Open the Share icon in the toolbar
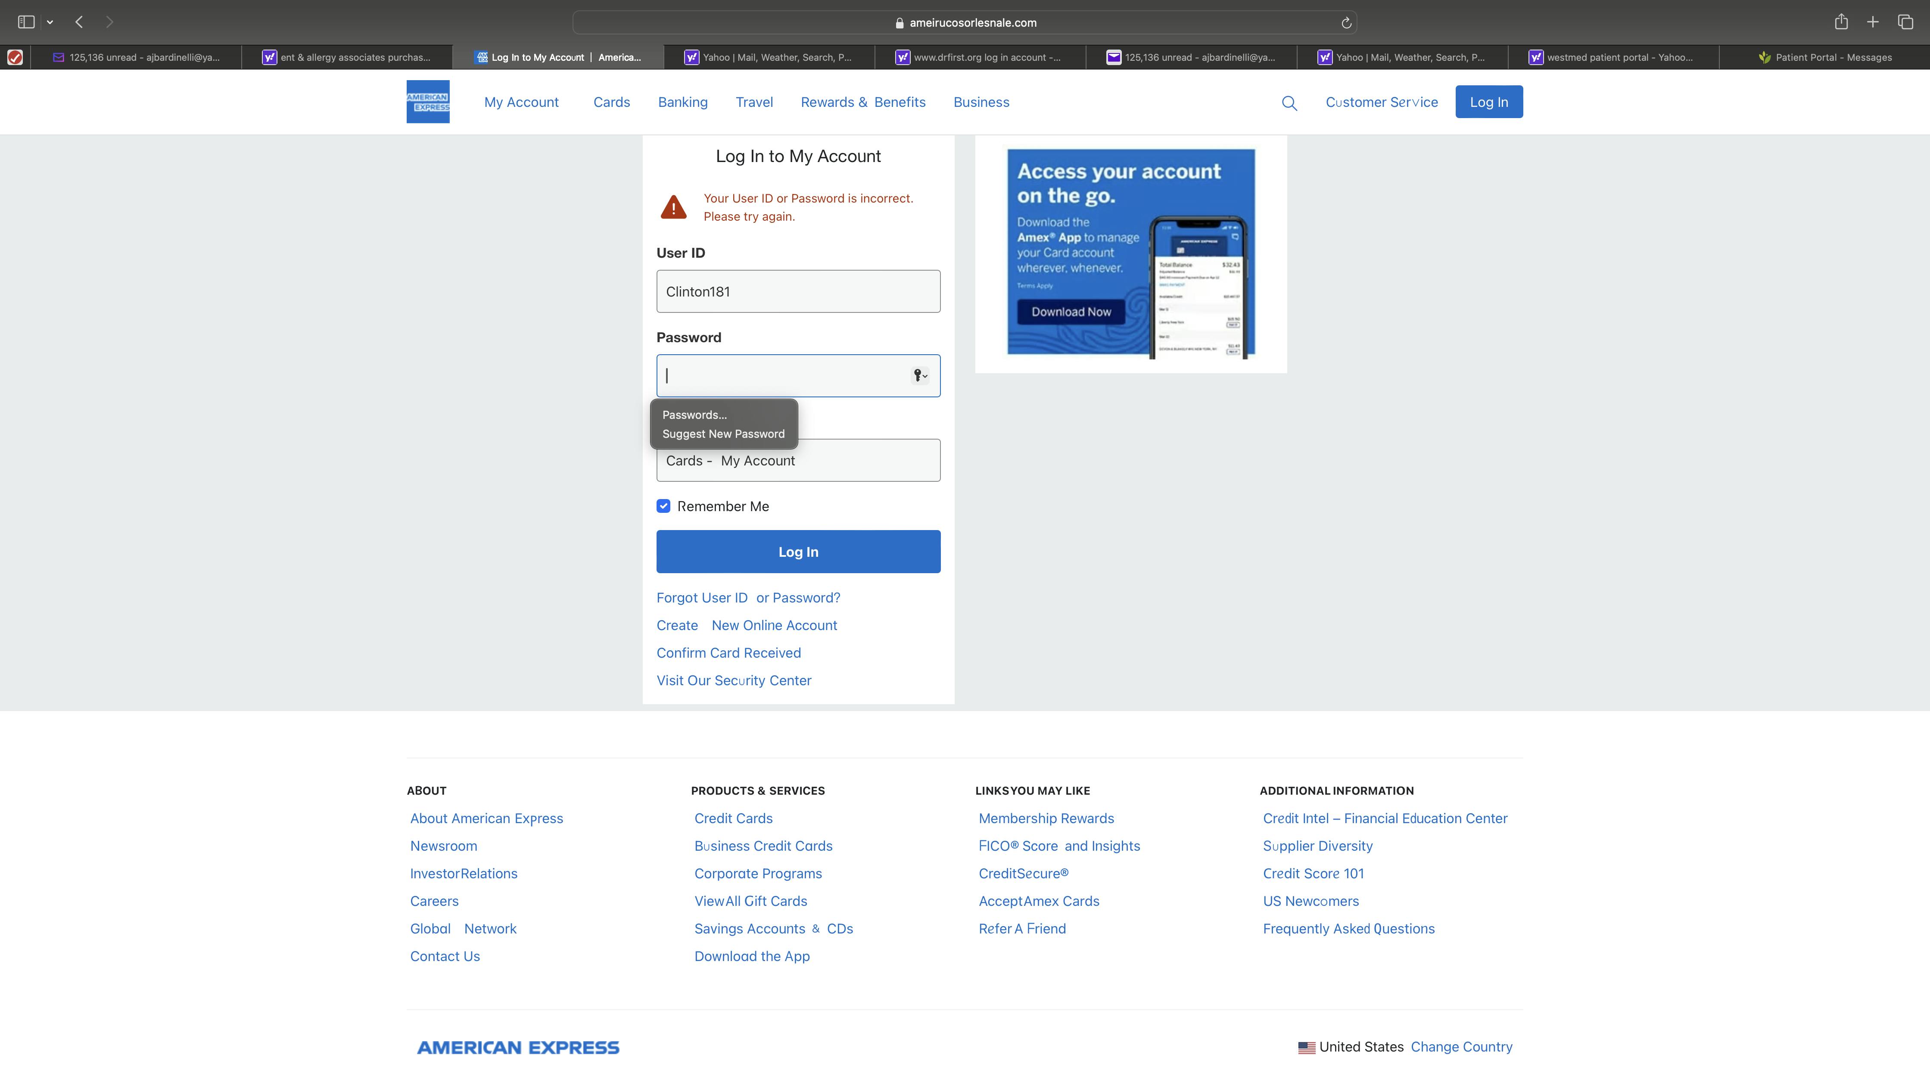The image size is (1930, 1086). (1841, 22)
